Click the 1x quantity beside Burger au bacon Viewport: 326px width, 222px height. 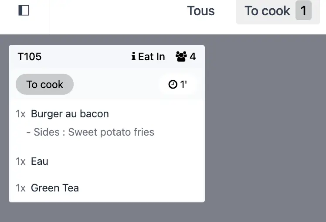point(21,114)
